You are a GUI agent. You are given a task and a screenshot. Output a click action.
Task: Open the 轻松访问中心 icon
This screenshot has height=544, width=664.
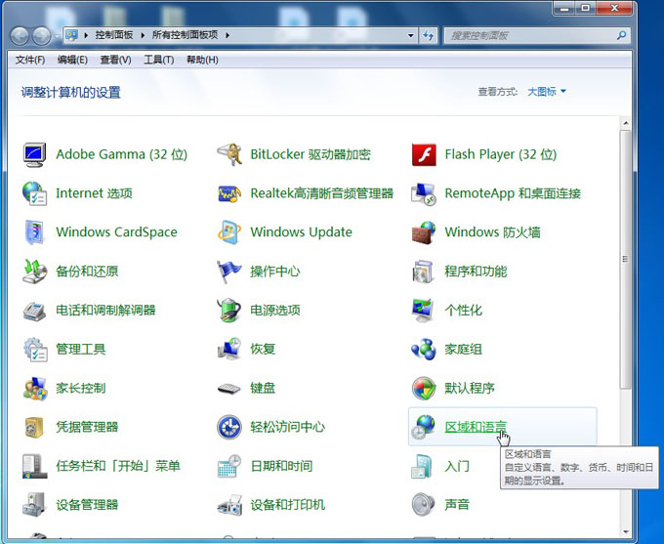(229, 427)
